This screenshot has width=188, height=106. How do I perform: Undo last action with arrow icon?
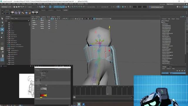[x=21, y=7]
